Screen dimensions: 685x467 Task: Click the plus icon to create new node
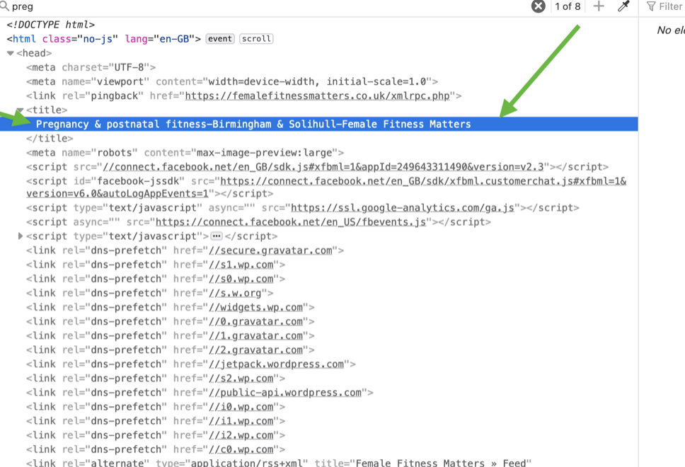coord(599,6)
